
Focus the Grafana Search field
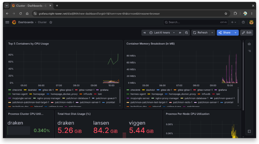tap(196, 22)
